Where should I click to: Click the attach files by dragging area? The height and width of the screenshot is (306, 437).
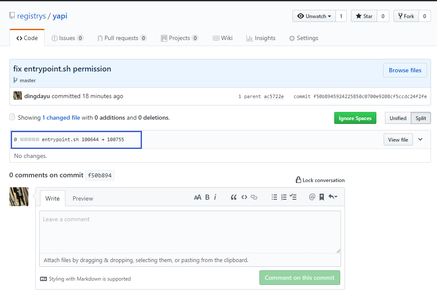(x=190, y=260)
